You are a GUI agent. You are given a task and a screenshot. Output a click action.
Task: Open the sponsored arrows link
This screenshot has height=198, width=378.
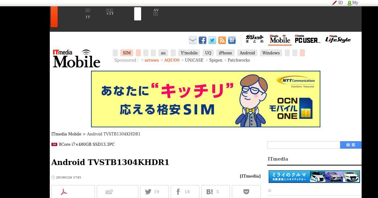[152, 60]
